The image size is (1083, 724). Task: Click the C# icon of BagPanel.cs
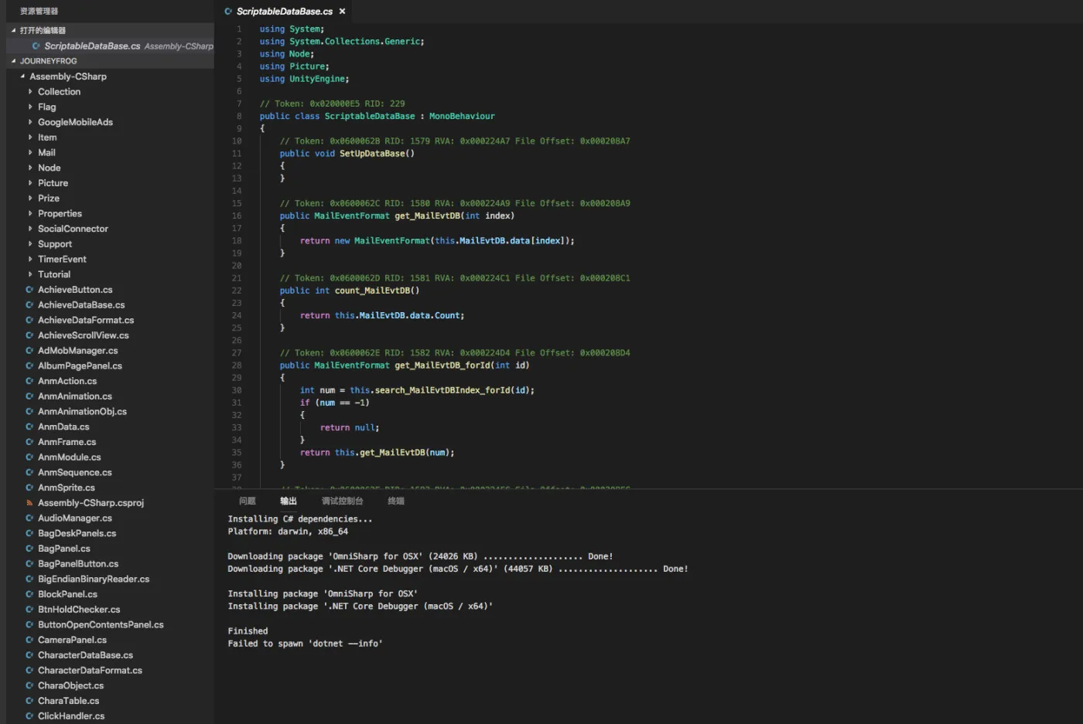pyautogui.click(x=29, y=549)
